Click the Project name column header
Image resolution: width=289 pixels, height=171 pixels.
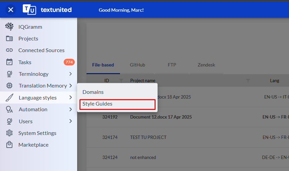click(x=143, y=80)
